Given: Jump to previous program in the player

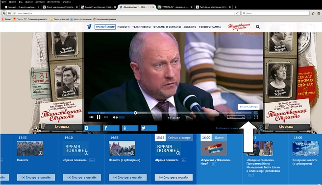Looking at the screenshot, I should click(91, 117).
